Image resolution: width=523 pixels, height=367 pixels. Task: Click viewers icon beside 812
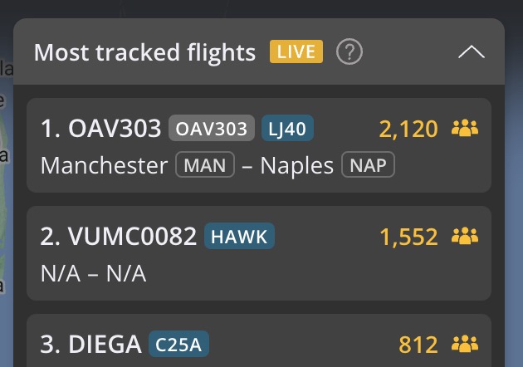coord(465,344)
